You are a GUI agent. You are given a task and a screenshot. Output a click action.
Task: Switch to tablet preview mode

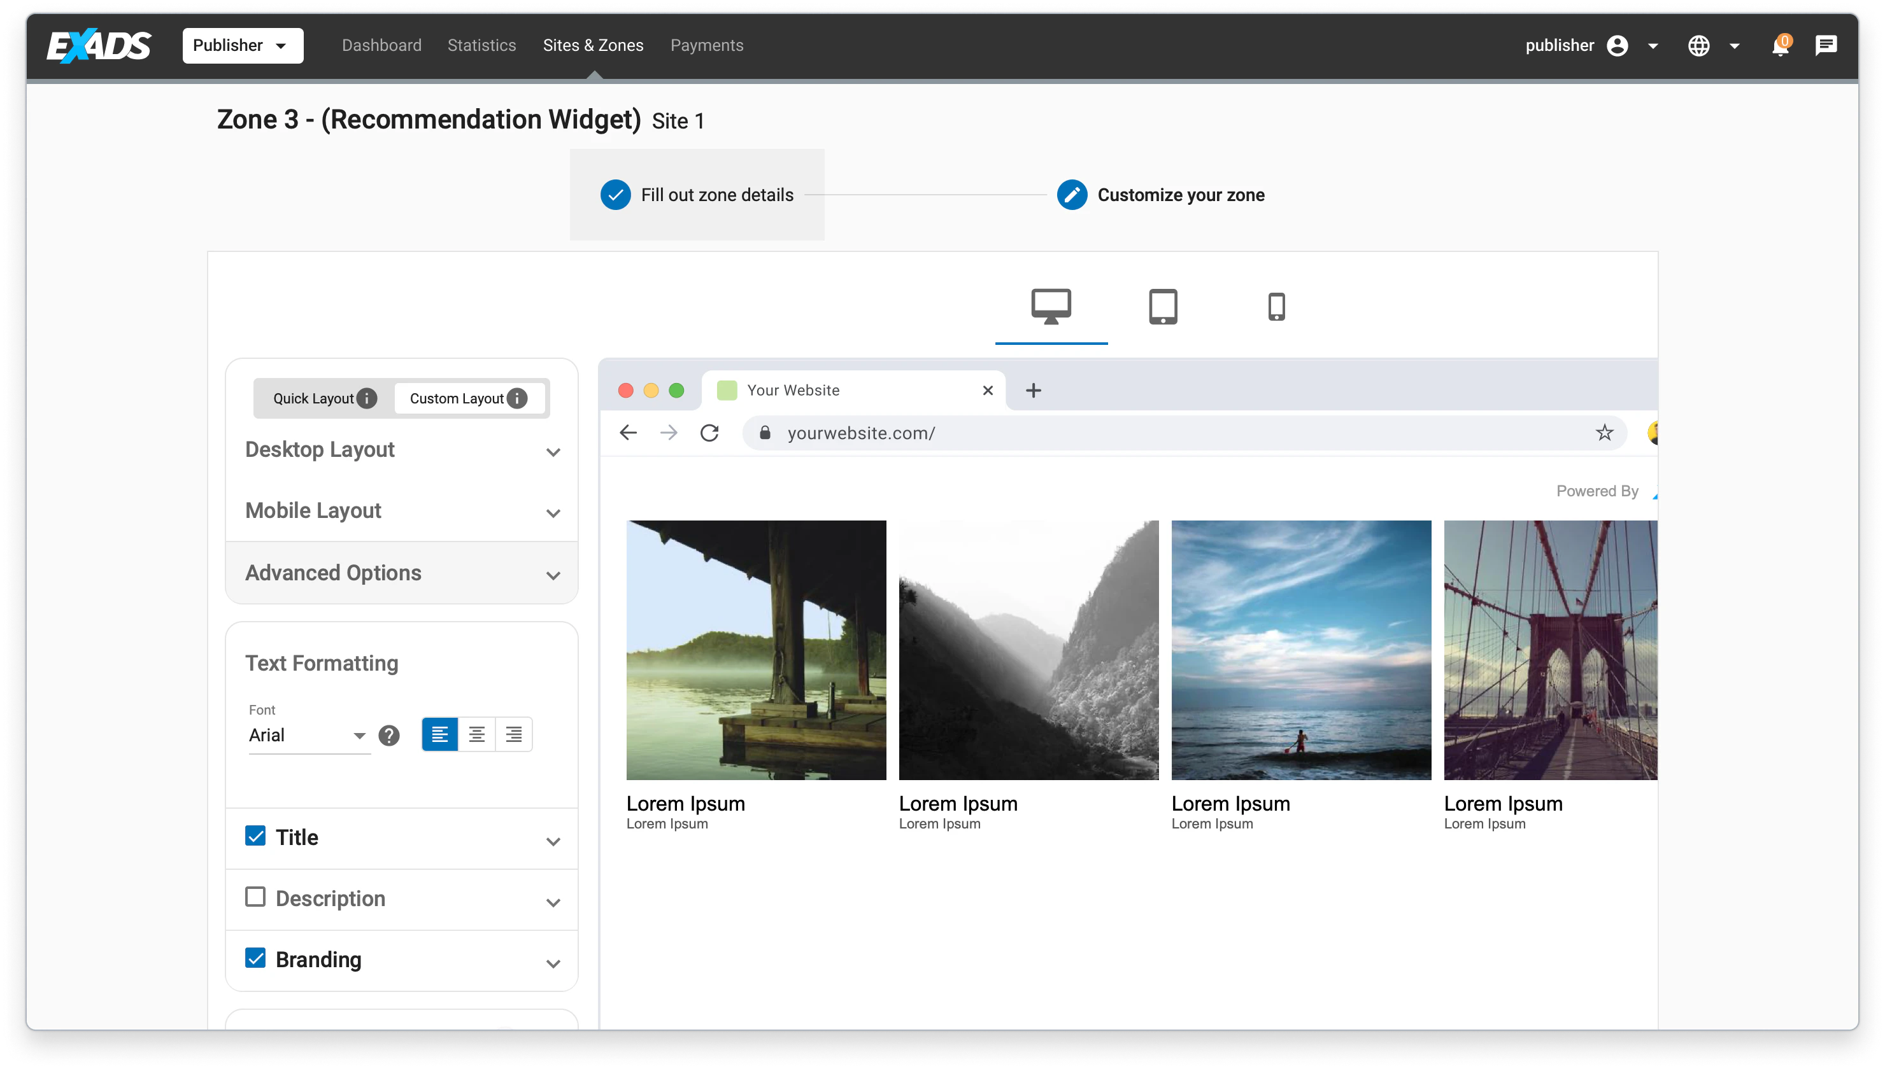(1163, 307)
